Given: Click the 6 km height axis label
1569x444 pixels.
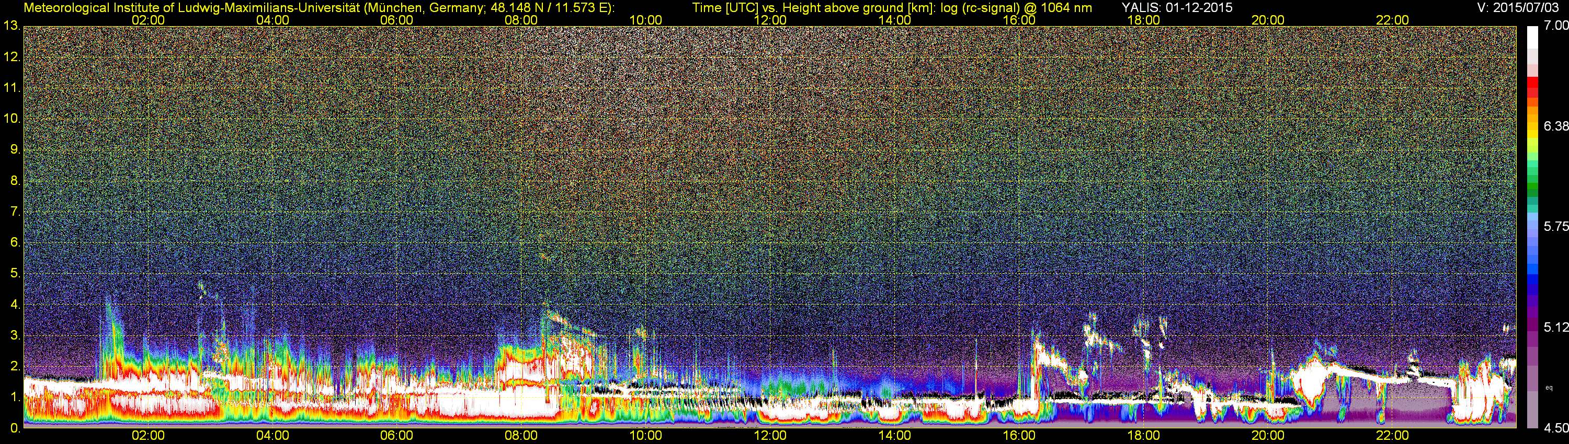Looking at the screenshot, I should click(x=15, y=243).
